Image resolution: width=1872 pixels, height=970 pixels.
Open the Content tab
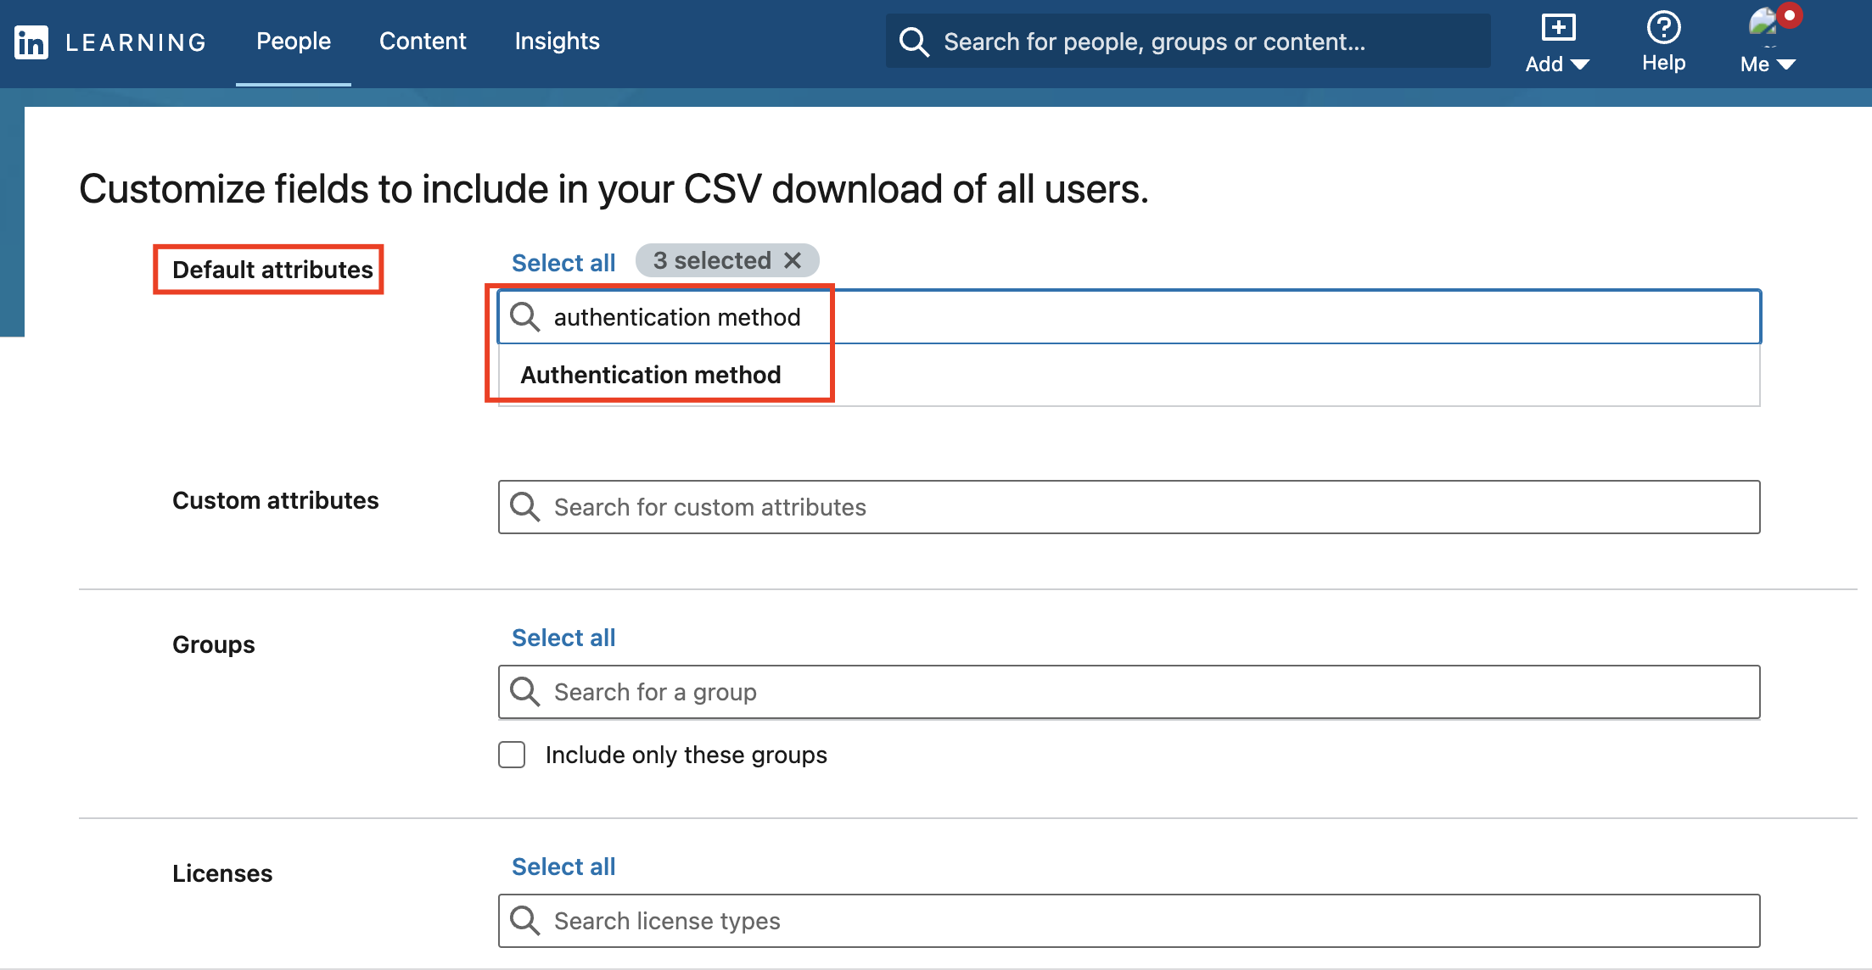[423, 41]
